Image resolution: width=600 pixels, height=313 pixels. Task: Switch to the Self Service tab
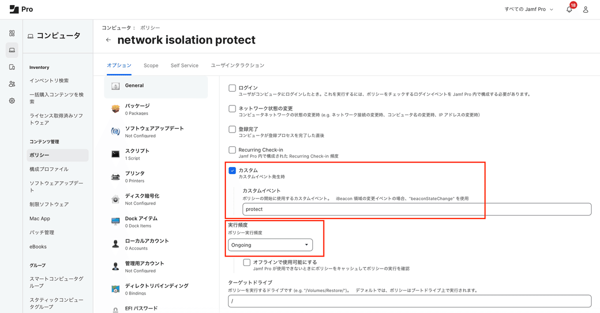[x=184, y=65]
